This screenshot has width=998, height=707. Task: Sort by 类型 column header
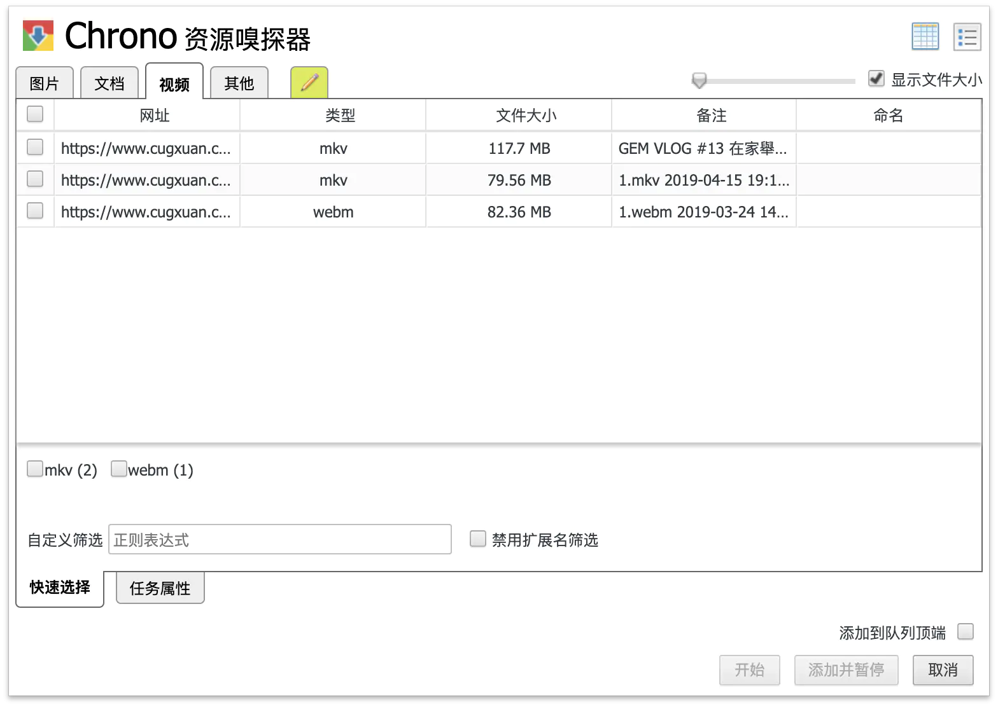pyautogui.click(x=333, y=116)
